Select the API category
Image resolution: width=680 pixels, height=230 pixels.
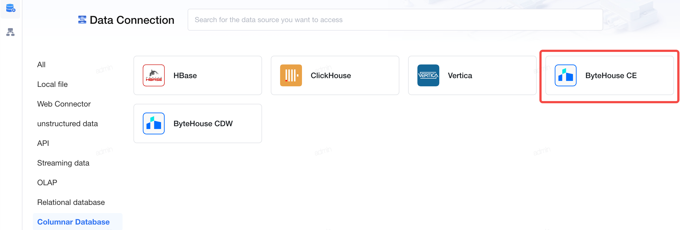(43, 143)
